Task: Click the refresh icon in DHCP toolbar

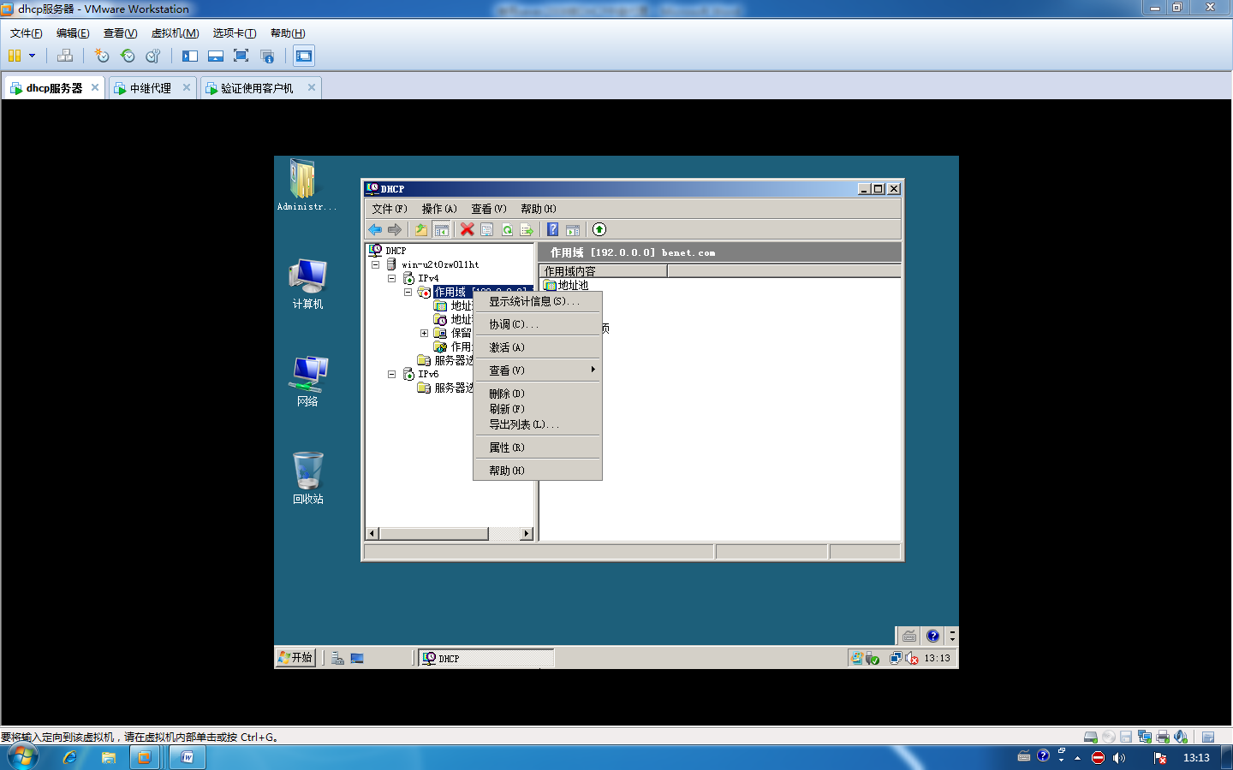Action: click(507, 229)
